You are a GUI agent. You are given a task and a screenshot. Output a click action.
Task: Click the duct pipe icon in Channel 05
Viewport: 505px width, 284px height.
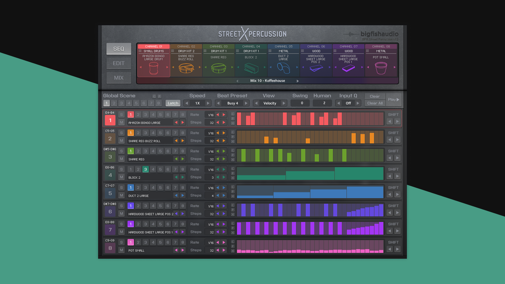(x=283, y=68)
